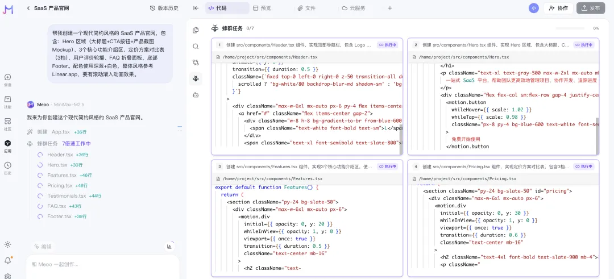Select Footer.tsx +36行 in task list
The image size is (614, 279).
[62, 216]
